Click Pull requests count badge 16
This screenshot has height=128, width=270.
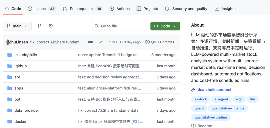click(99, 9)
